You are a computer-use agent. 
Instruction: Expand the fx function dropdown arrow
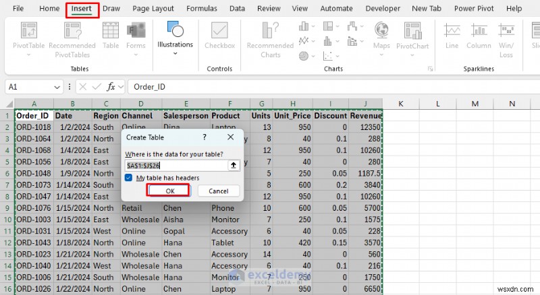(121, 87)
